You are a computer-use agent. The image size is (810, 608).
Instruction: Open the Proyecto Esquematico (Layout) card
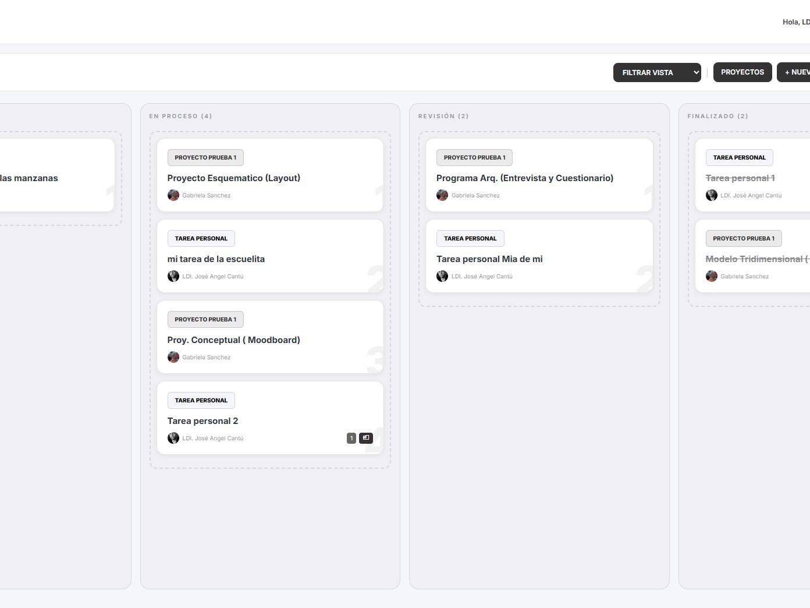tap(233, 178)
